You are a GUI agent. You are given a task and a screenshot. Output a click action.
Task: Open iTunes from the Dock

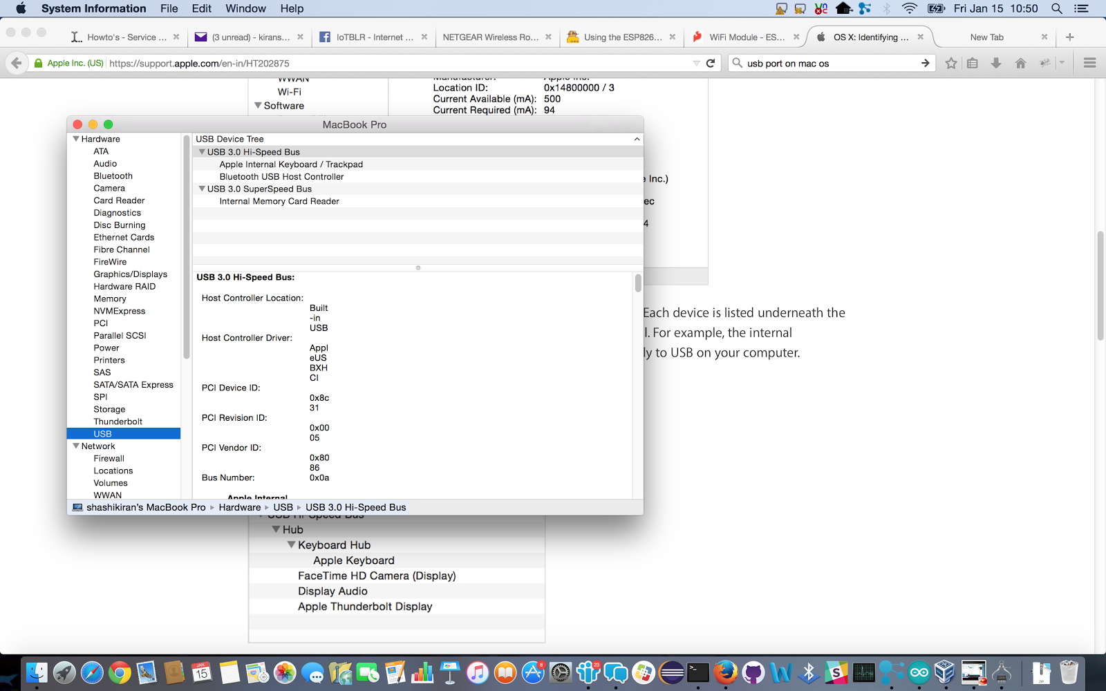[x=478, y=672]
